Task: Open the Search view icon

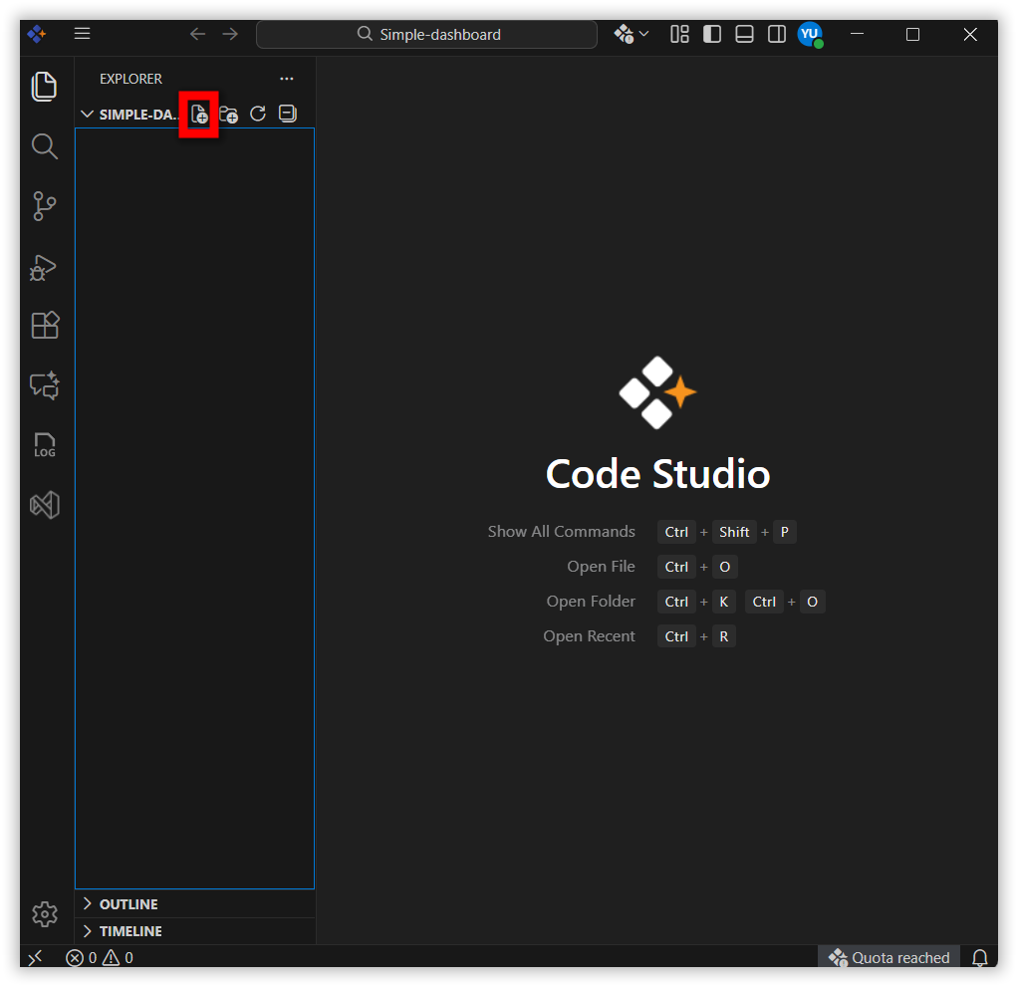Action: (x=44, y=146)
